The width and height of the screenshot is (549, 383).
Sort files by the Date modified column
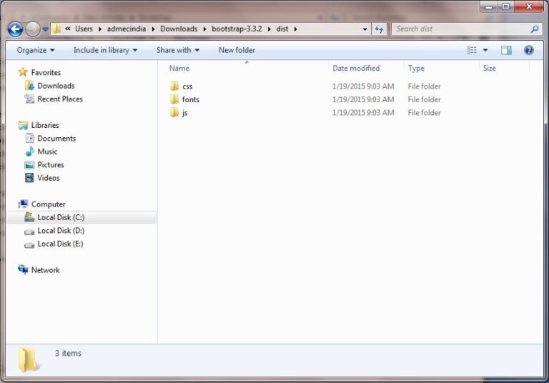[x=356, y=69]
